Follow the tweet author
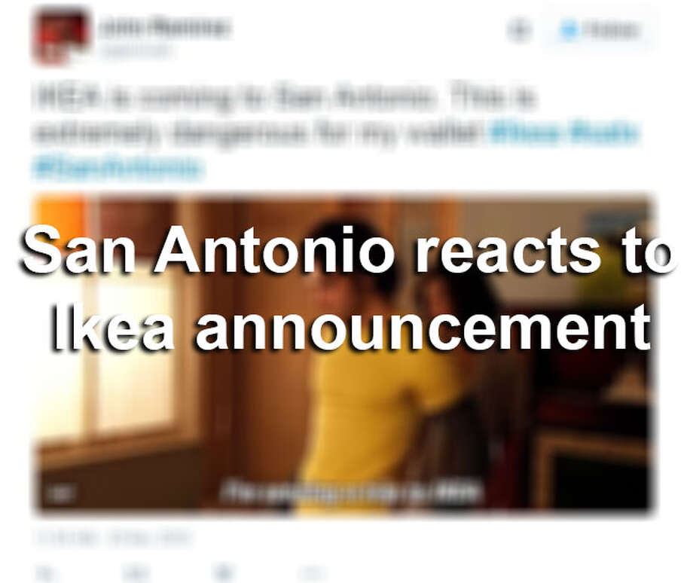 point(600,30)
